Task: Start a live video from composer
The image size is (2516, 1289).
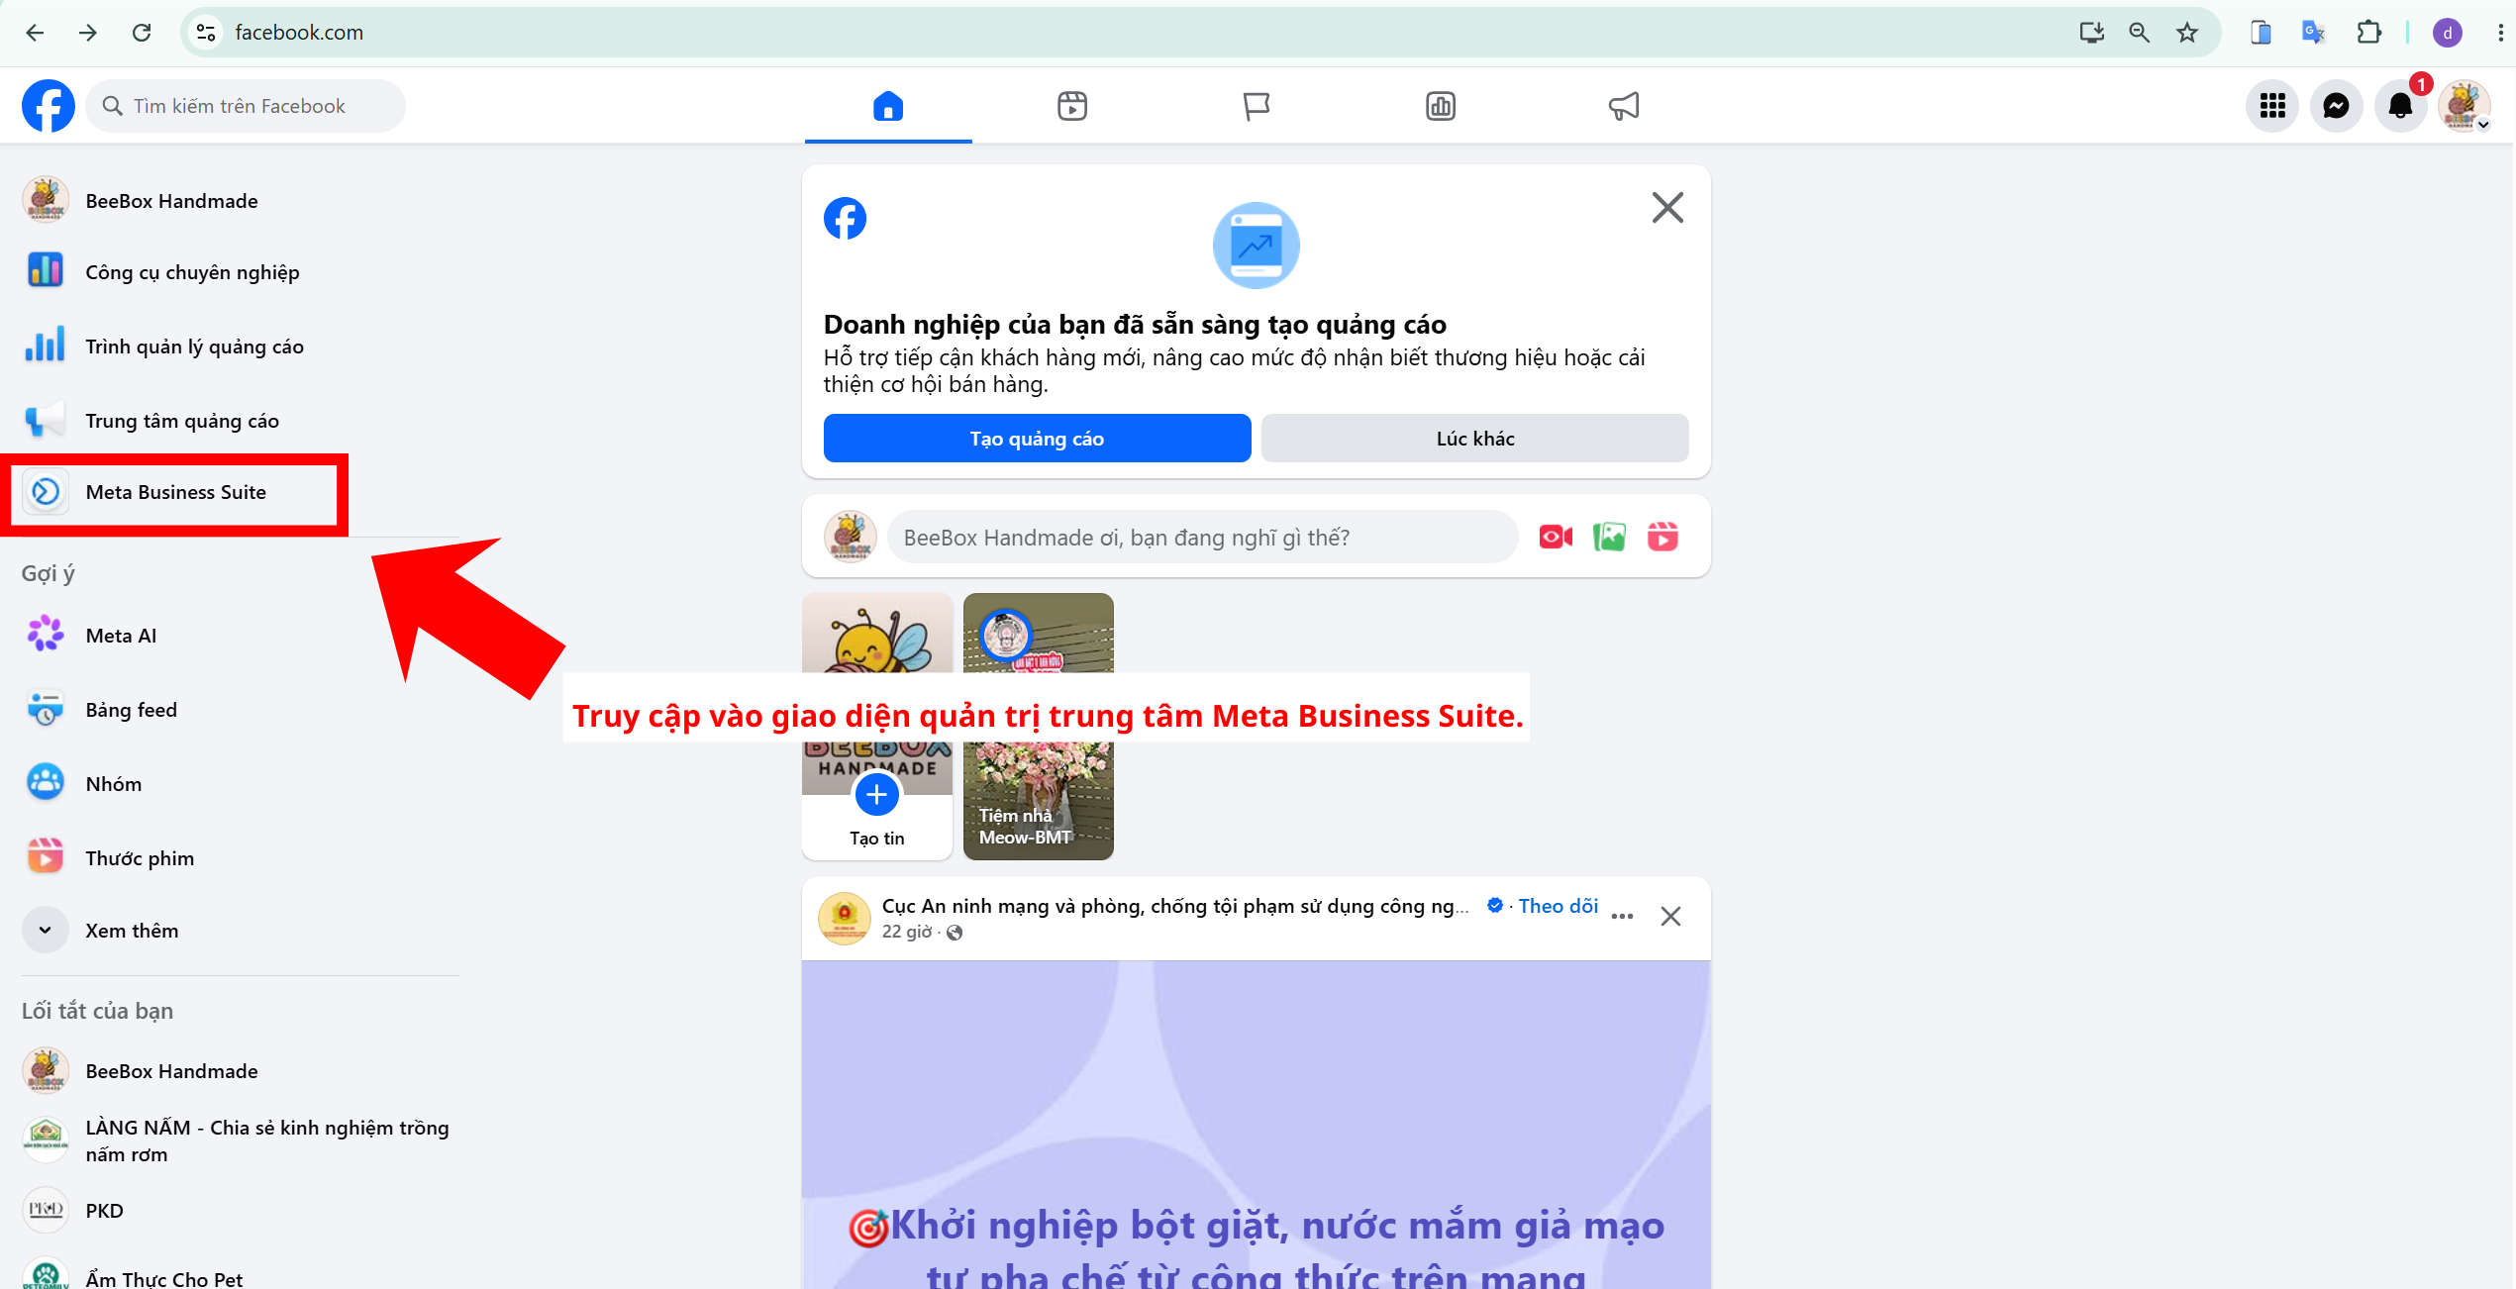Action: (x=1556, y=538)
